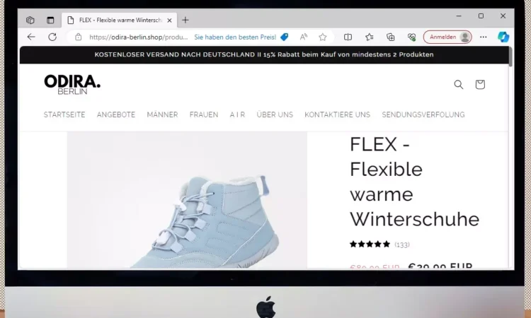Image resolution: width=531 pixels, height=318 pixels.
Task: Go to STARTSEITE in the menu
Action: tap(64, 114)
